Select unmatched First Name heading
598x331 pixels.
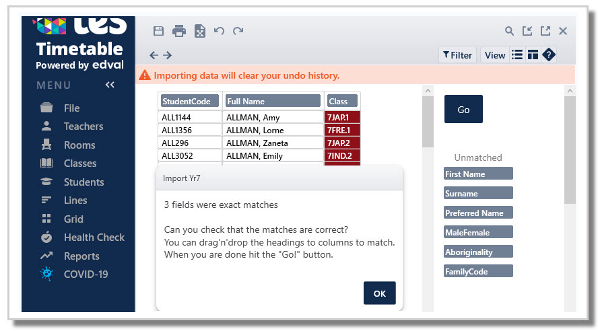pyautogui.click(x=478, y=174)
